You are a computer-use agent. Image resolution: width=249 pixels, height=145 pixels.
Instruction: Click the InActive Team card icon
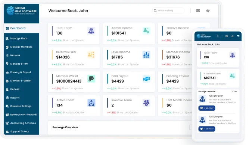[146, 103]
